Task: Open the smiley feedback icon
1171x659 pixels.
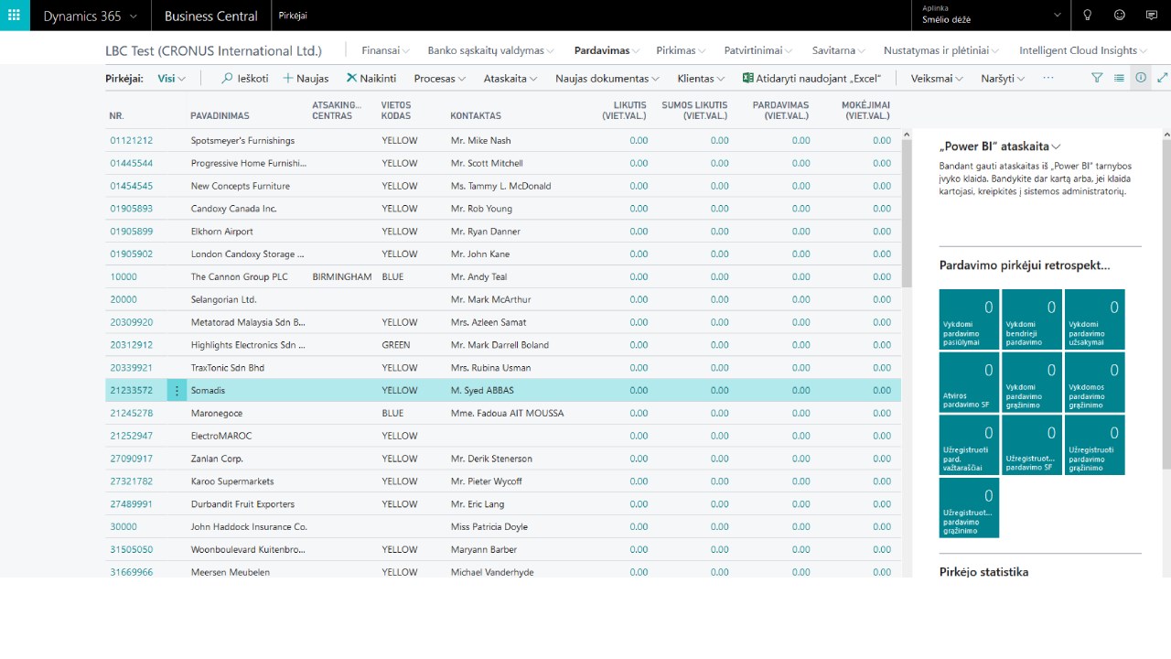Action: point(1120,16)
